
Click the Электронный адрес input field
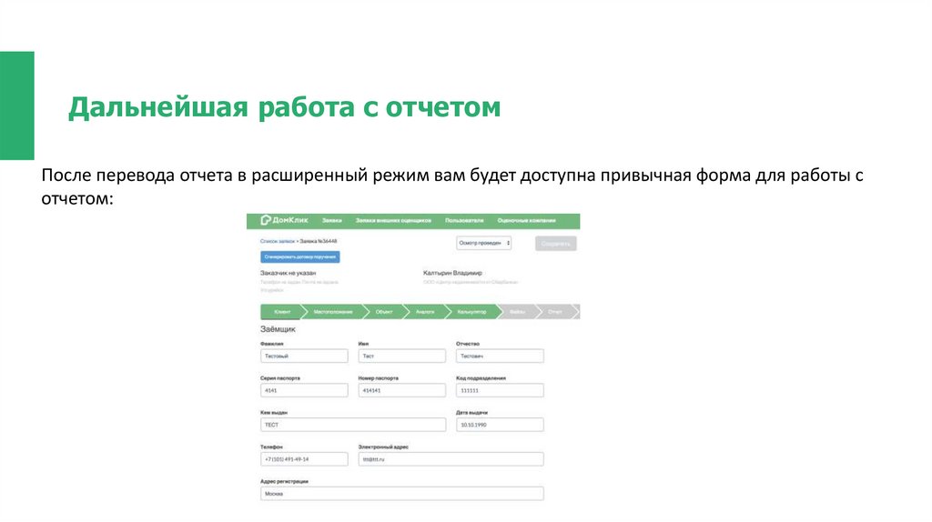click(451, 459)
